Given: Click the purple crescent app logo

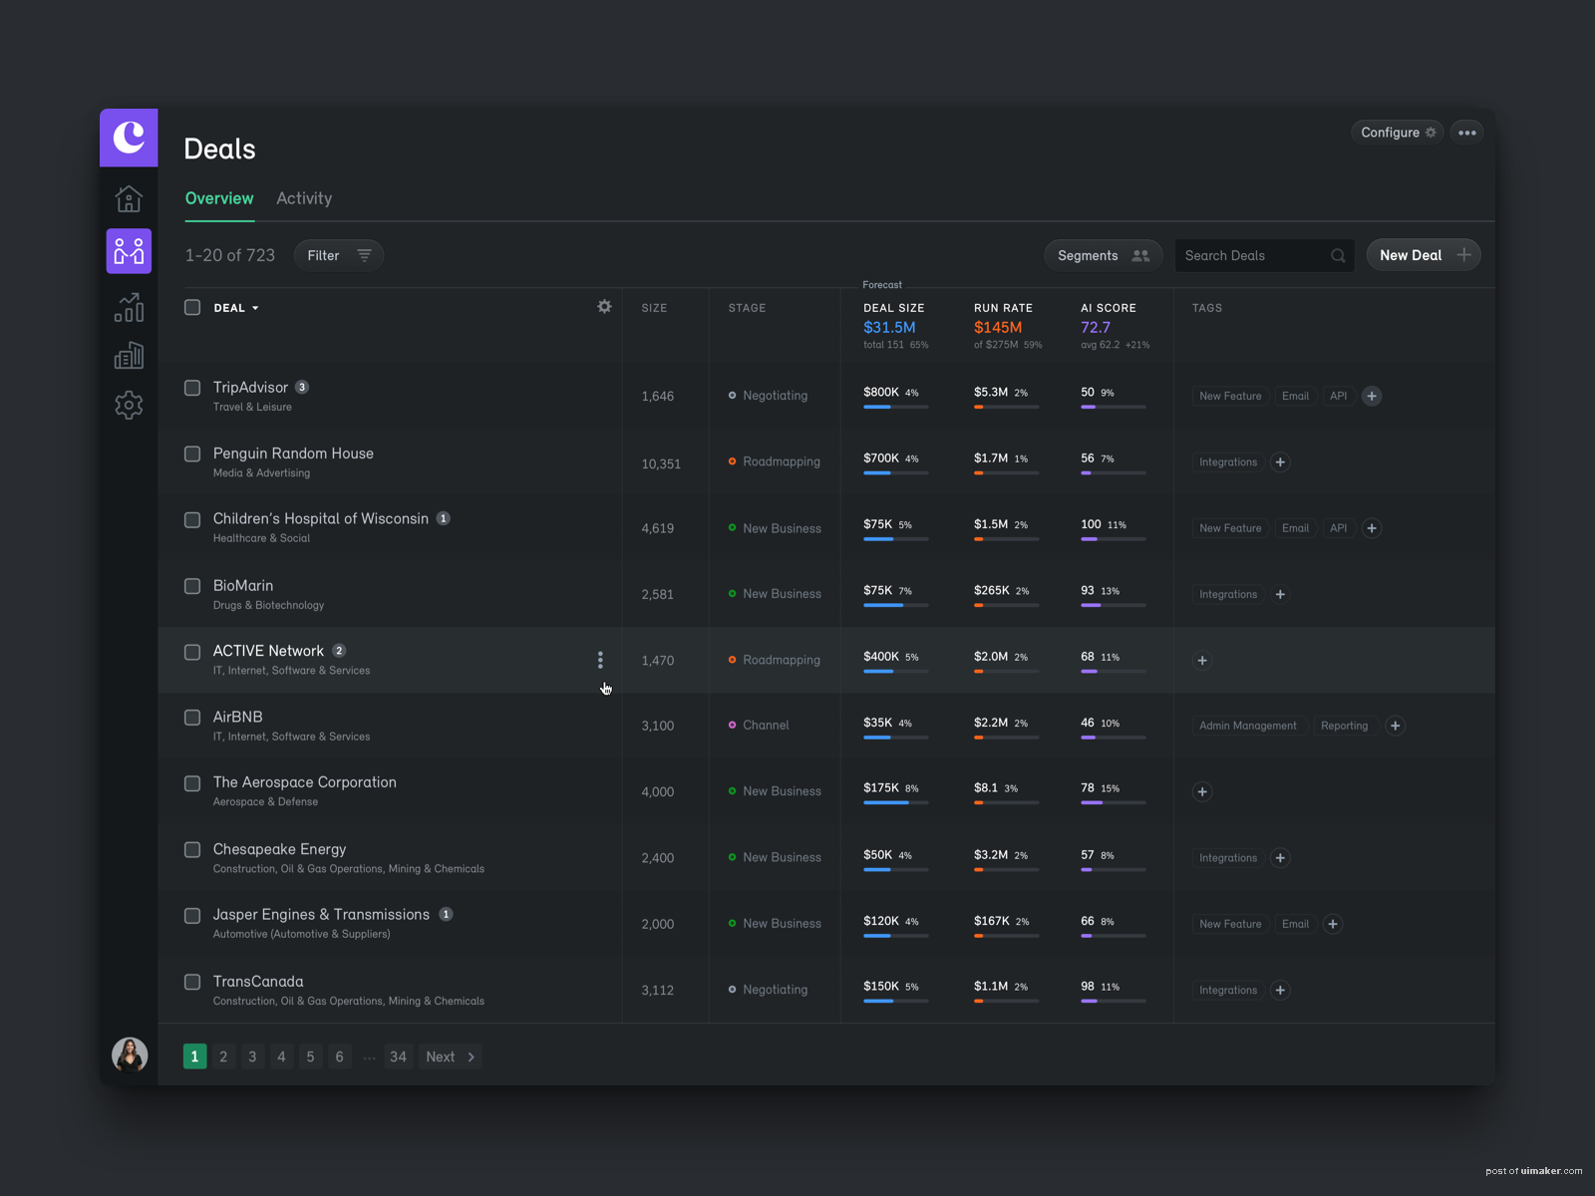Looking at the screenshot, I should [x=129, y=138].
